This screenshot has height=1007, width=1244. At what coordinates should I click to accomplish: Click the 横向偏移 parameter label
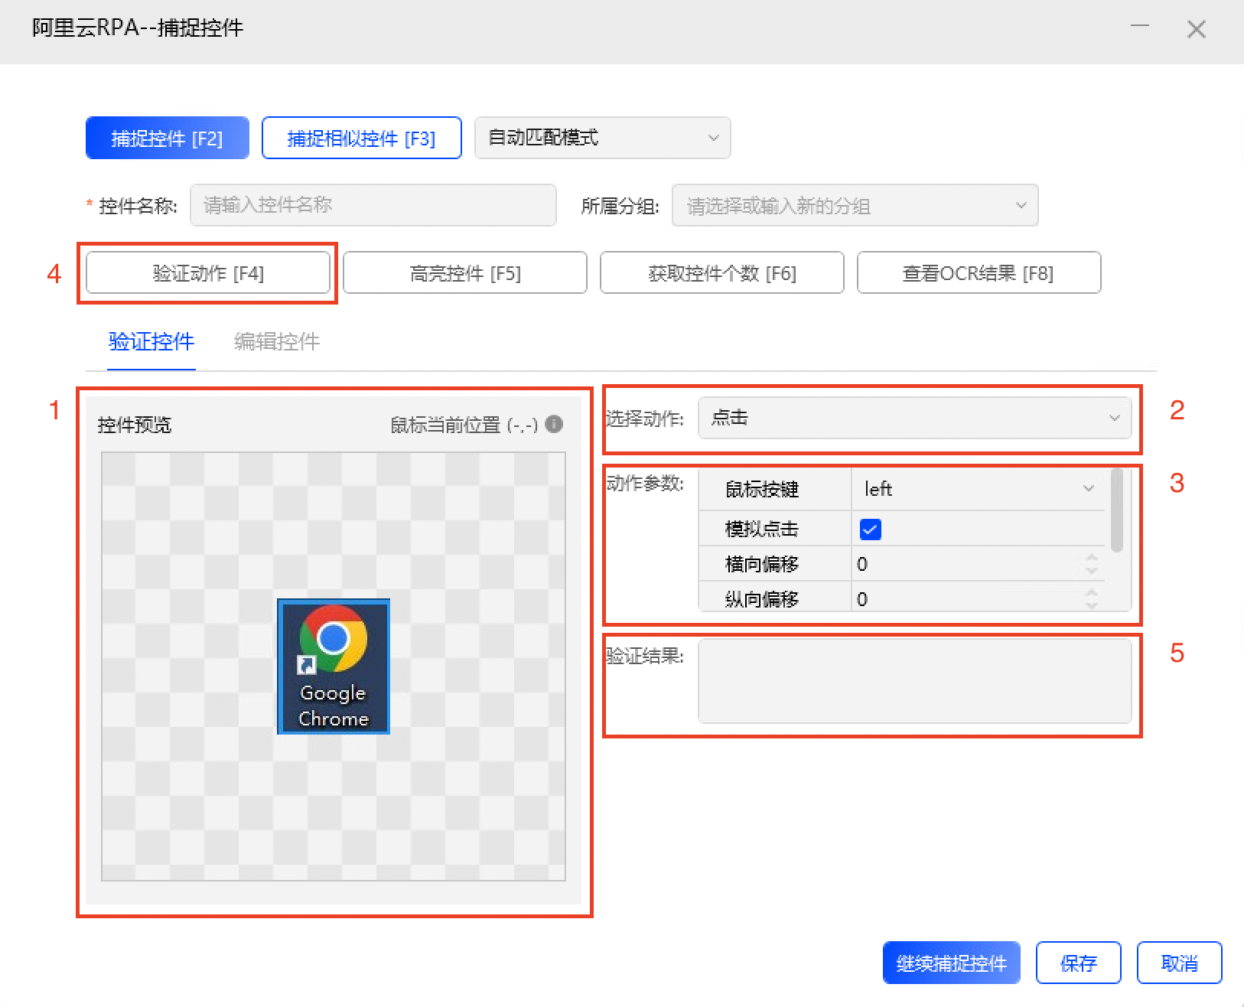[x=762, y=564]
